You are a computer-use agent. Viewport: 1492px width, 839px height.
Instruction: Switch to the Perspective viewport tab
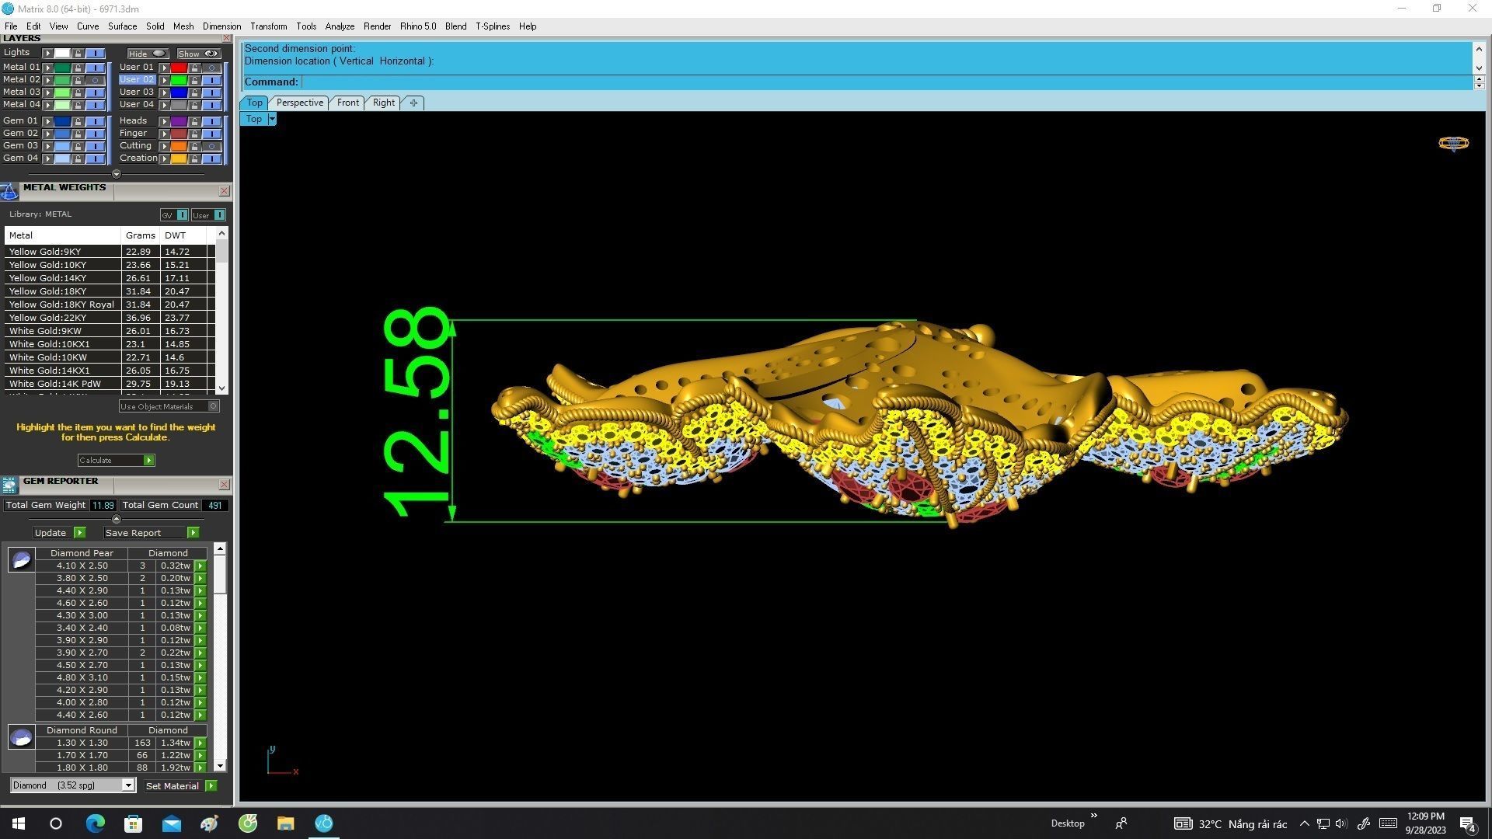(x=299, y=103)
